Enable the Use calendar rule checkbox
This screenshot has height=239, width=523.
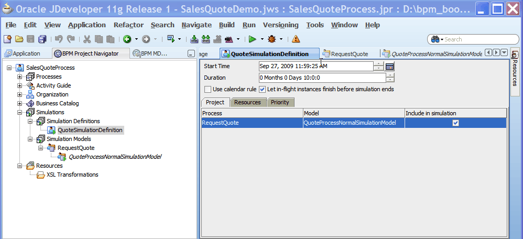[x=208, y=90]
